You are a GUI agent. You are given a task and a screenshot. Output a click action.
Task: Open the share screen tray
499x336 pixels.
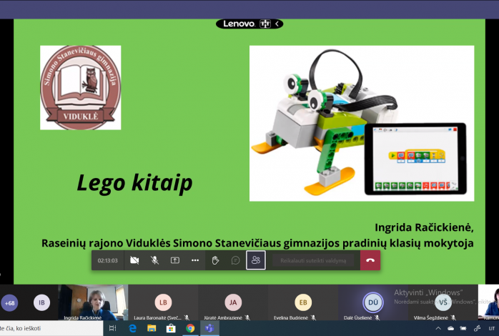click(174, 260)
